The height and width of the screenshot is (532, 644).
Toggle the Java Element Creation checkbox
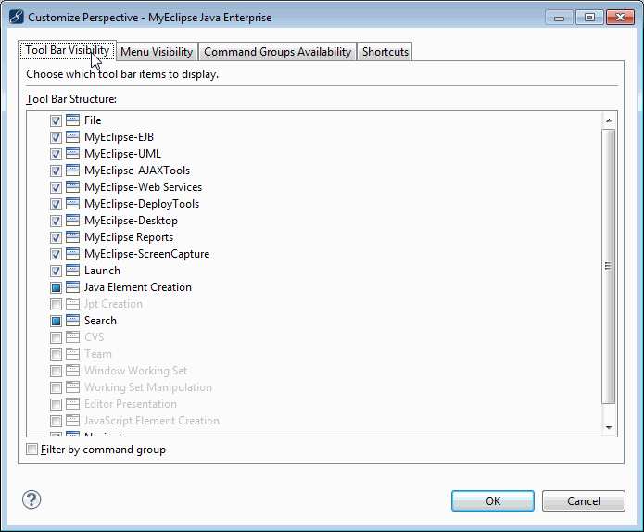tap(56, 287)
